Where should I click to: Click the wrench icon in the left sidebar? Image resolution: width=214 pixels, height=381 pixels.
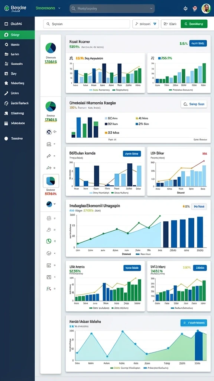tap(6, 93)
